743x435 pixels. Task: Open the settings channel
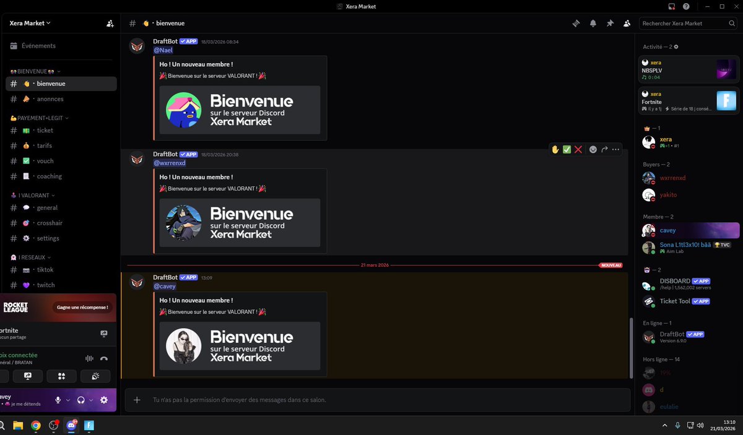(61, 238)
